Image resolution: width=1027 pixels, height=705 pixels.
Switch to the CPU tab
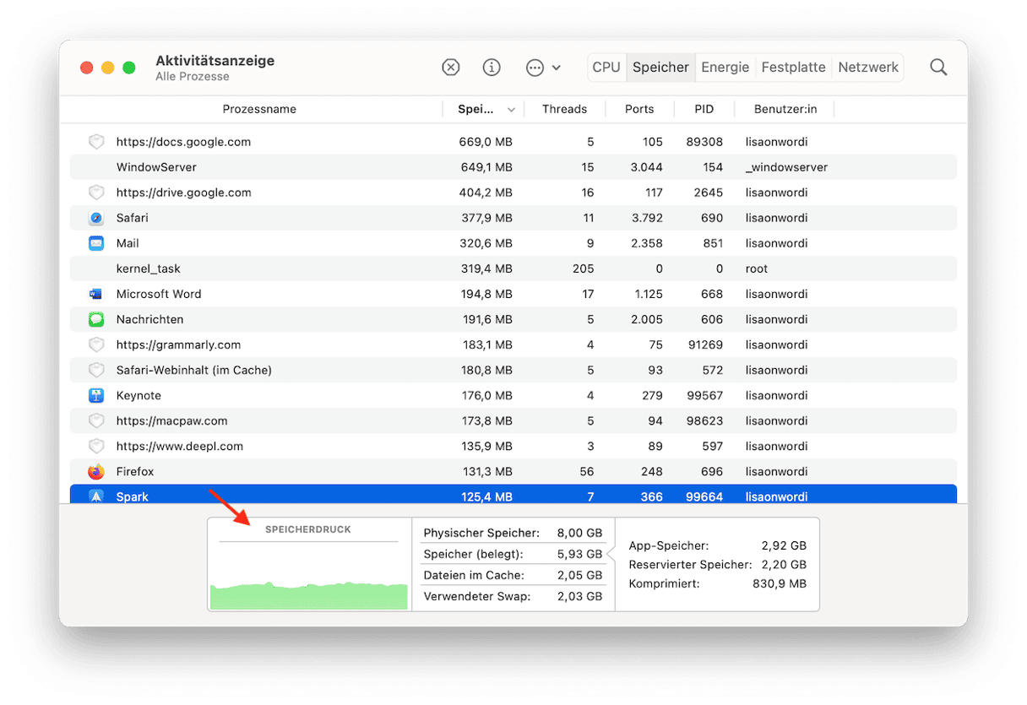[606, 68]
